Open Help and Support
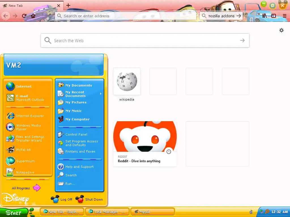Image resolution: width=290 pixels, height=217 pixels. coord(80,167)
